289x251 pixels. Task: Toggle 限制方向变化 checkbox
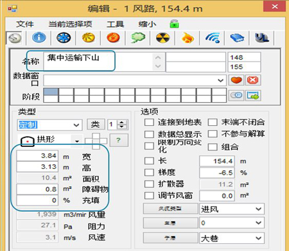click(149, 146)
